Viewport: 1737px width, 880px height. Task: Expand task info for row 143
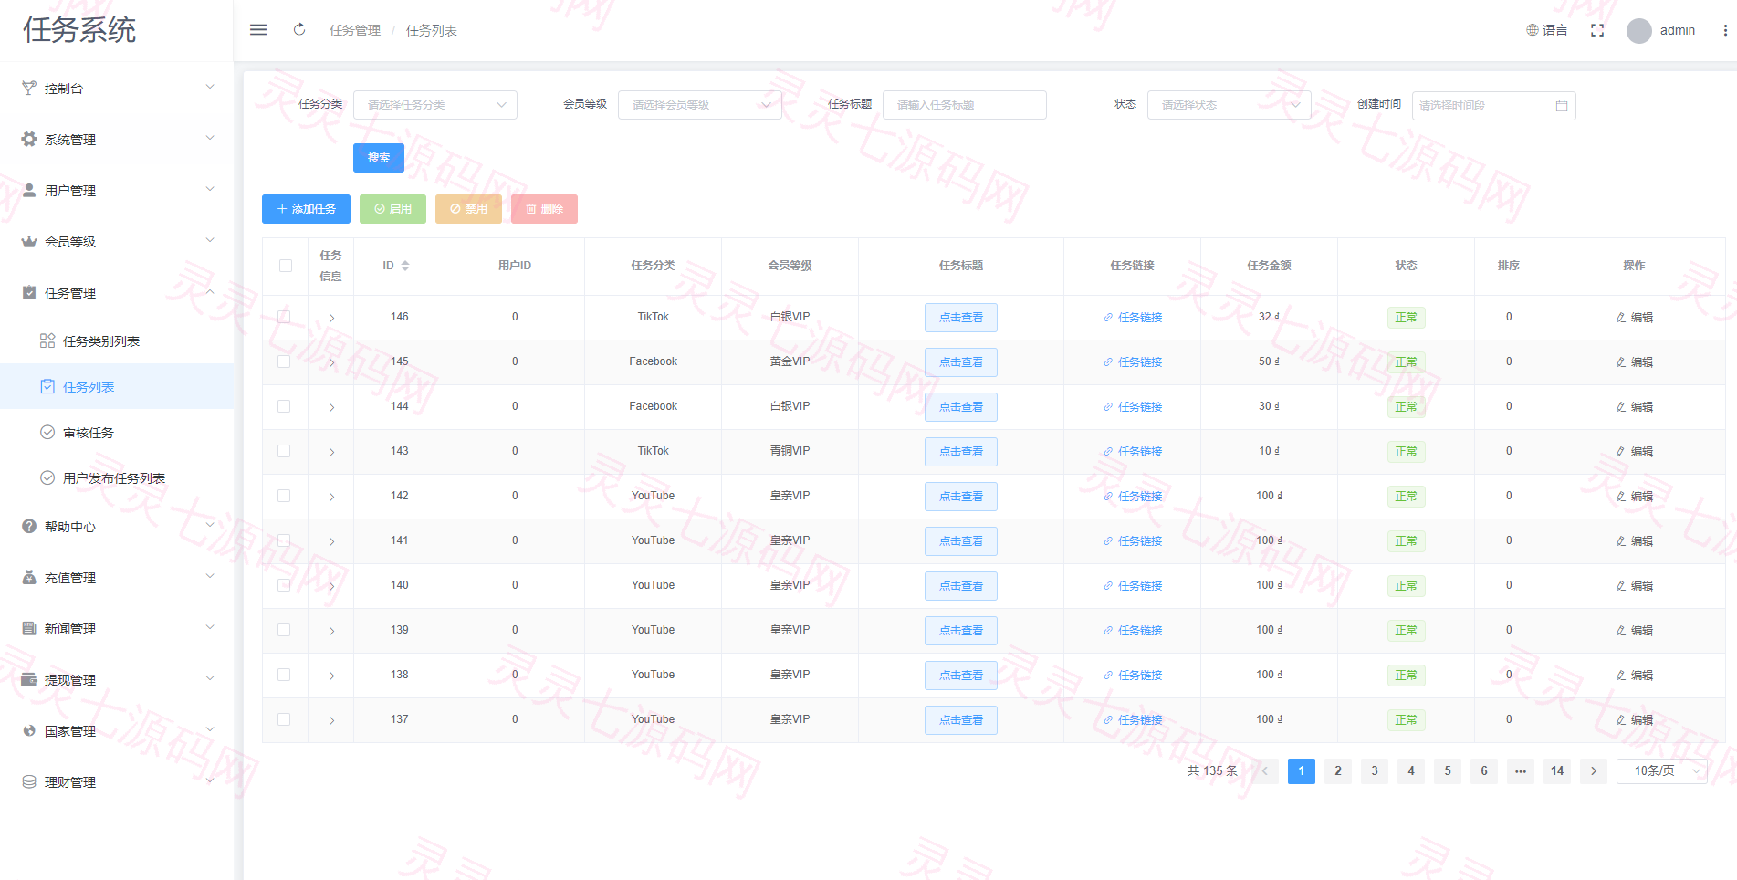(x=331, y=452)
